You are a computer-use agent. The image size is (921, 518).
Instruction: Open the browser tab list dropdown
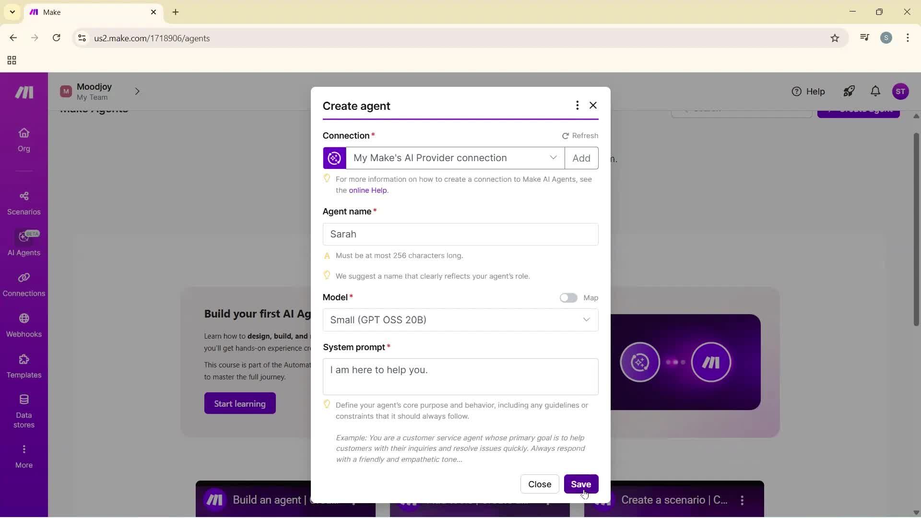(12, 12)
